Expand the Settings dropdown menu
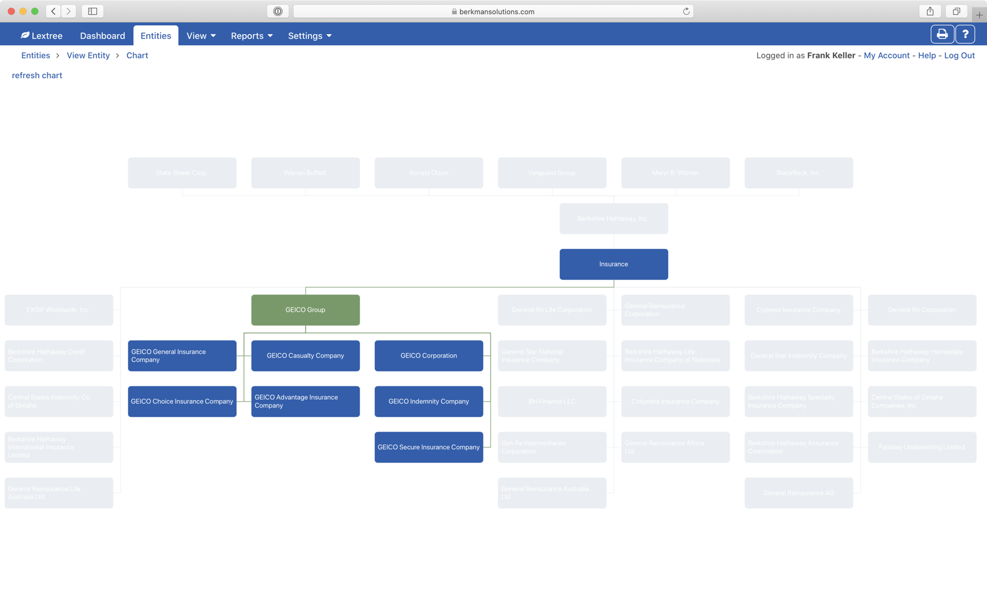The image size is (987, 603). pos(310,36)
